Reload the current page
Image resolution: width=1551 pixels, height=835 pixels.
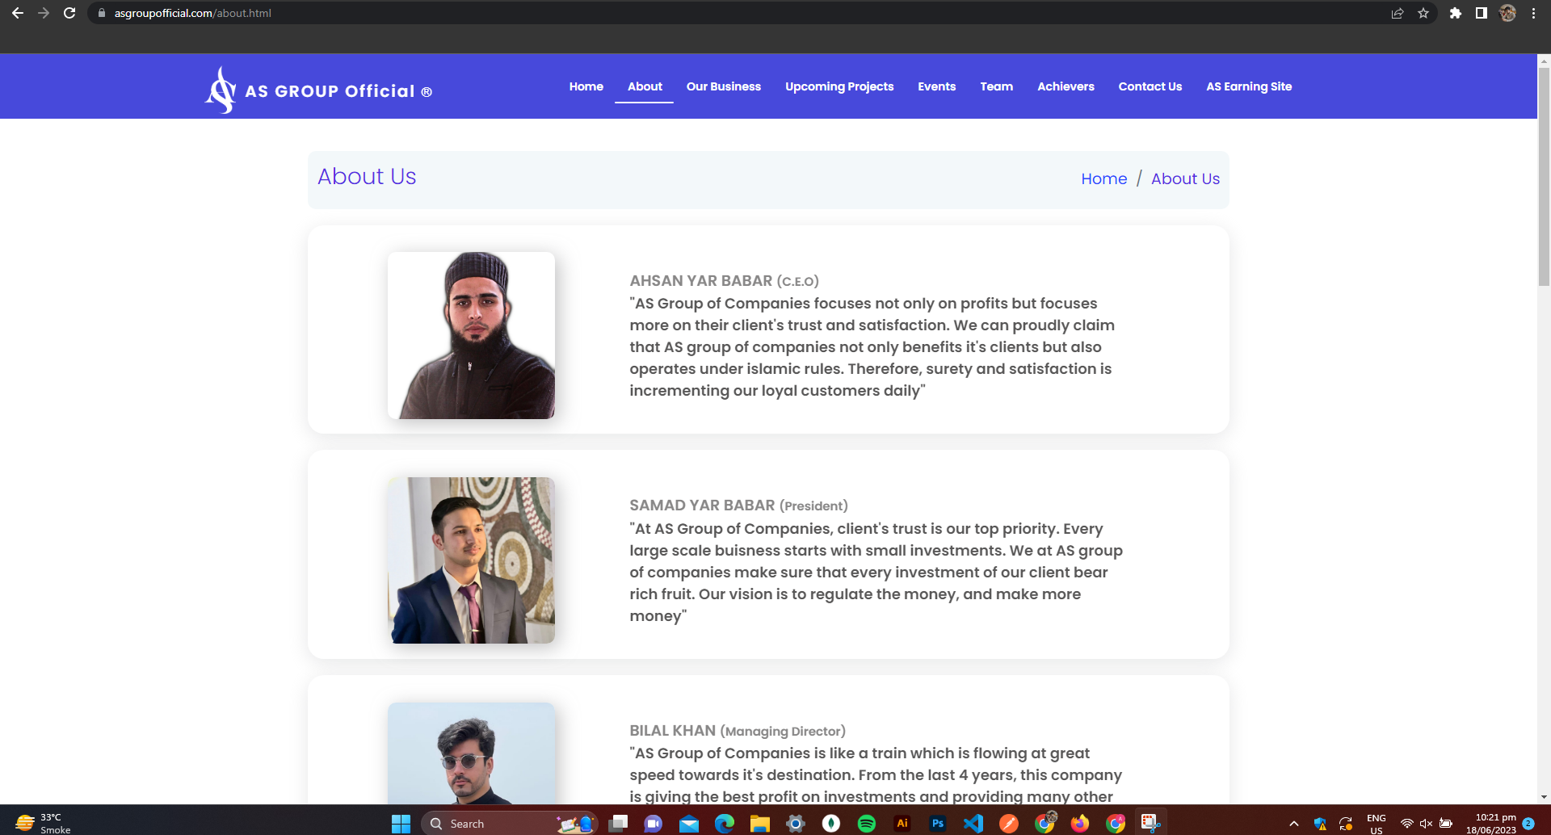point(69,13)
